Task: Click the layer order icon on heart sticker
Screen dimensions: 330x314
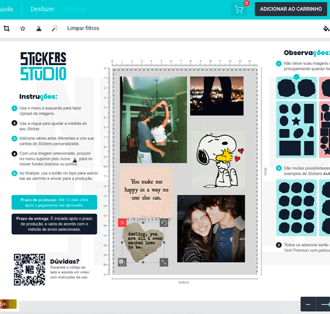Action: [x=122, y=262]
